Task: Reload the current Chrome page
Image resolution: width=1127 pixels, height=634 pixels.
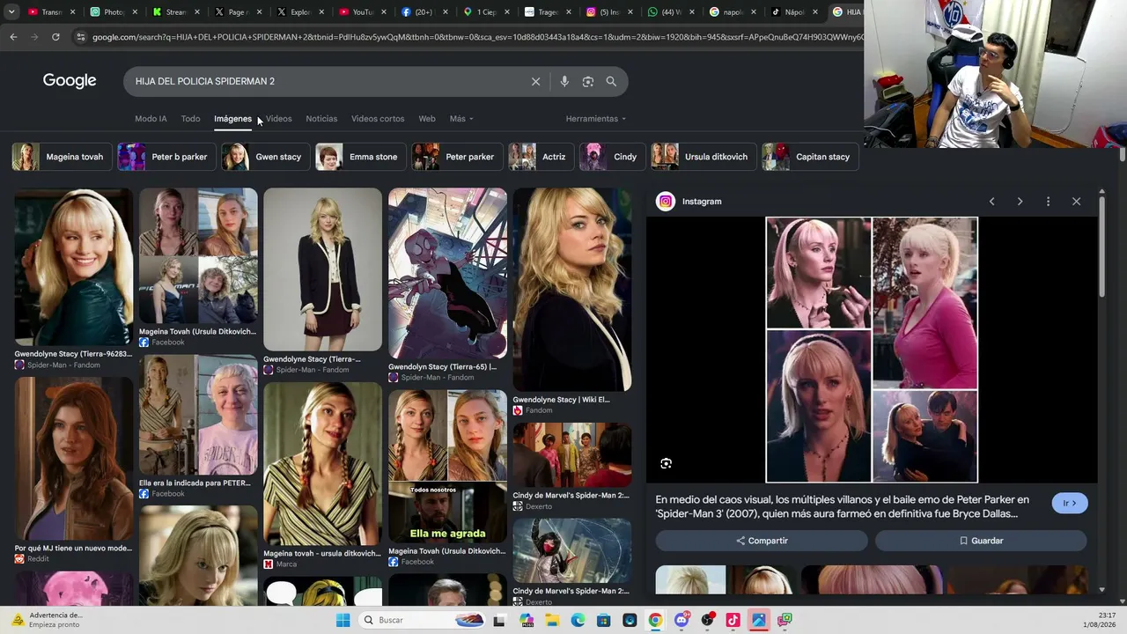Action: [x=55, y=37]
